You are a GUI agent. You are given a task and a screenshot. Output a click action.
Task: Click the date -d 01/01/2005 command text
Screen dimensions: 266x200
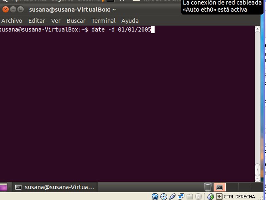coord(121,29)
